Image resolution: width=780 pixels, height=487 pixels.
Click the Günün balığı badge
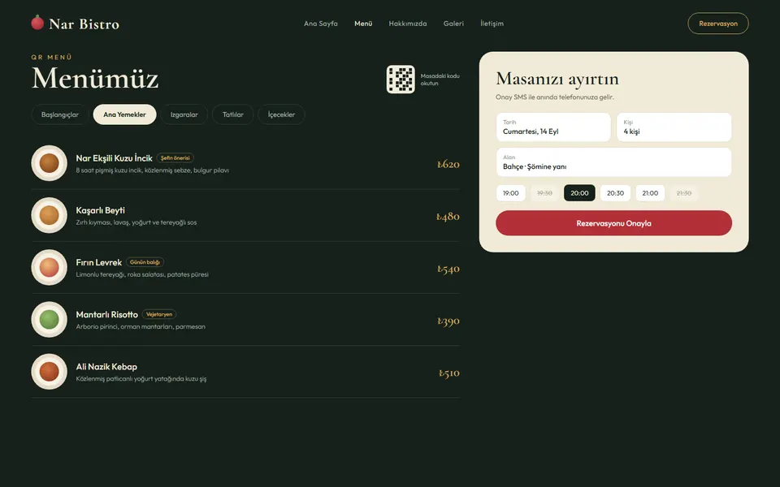click(x=145, y=262)
